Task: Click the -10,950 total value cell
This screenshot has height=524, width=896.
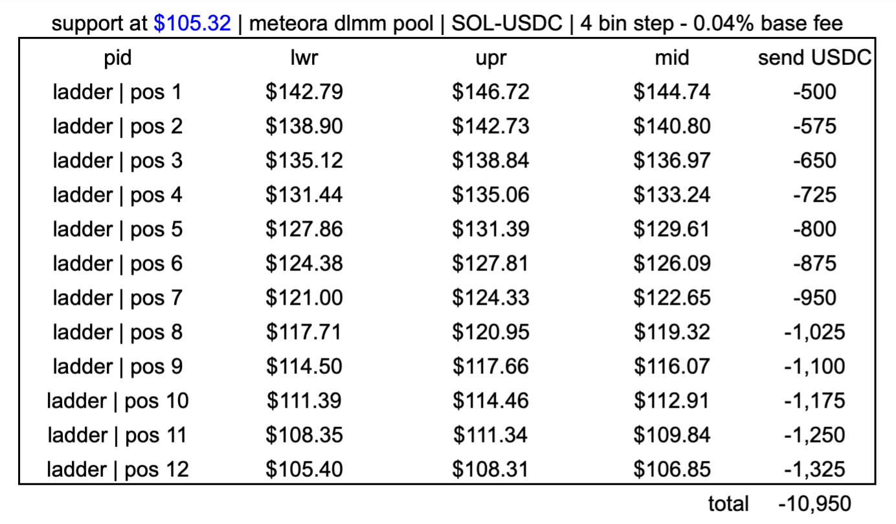Action: click(x=814, y=504)
